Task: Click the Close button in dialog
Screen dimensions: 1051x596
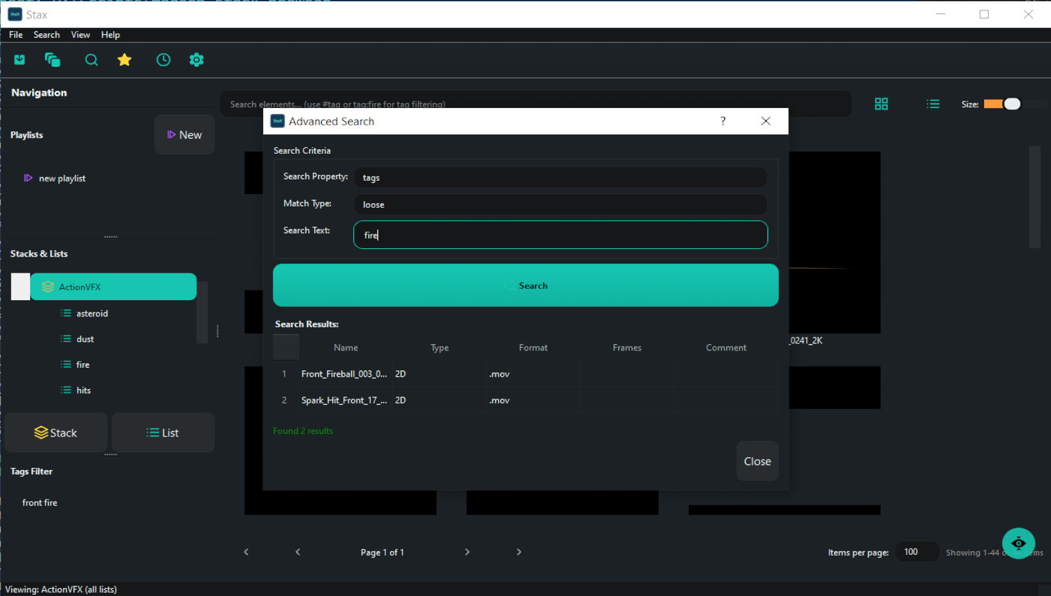Action: (757, 461)
